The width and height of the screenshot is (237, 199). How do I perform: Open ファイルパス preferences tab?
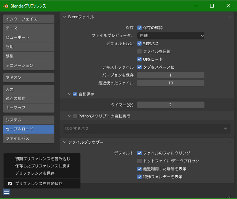pos(29,138)
